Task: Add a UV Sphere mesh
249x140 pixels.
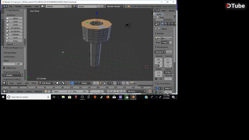Action: pyautogui.click(x=14, y=28)
